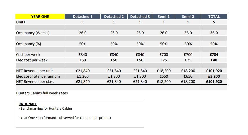This screenshot has height=135, width=248.
Task: Select the TOTAL column header
Action: pos(214,17)
